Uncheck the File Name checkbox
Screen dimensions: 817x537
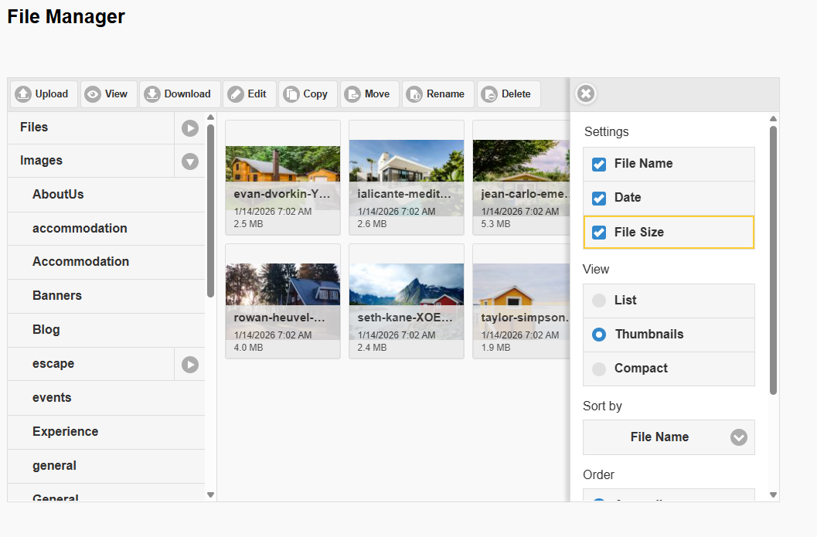click(599, 164)
